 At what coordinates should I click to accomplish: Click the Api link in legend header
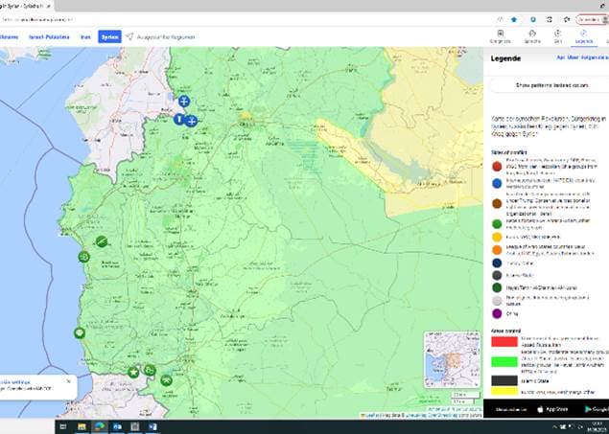point(561,57)
